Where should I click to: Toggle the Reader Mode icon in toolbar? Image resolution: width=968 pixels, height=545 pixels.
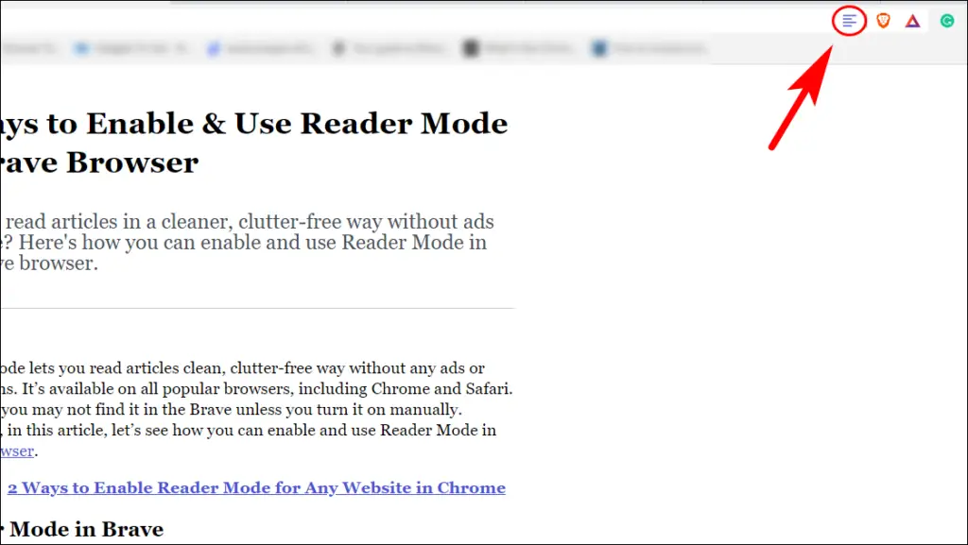pos(850,22)
